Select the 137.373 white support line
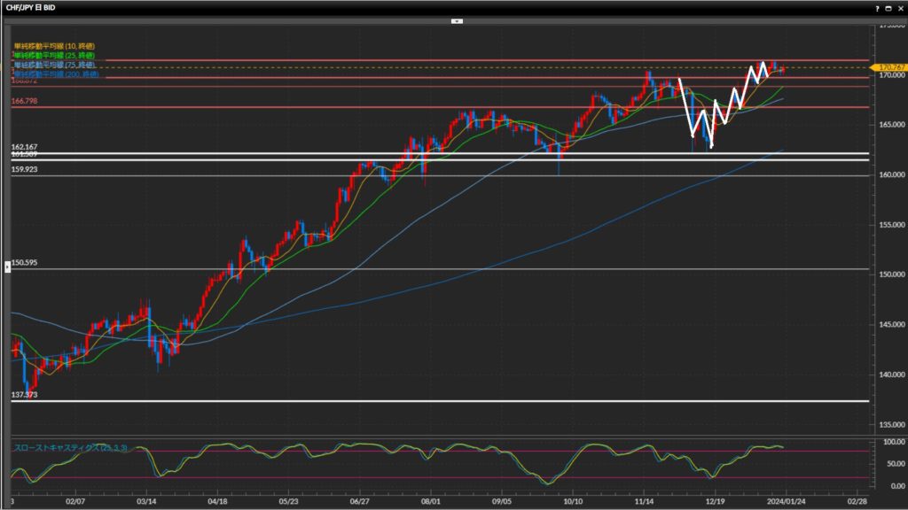 point(443,400)
